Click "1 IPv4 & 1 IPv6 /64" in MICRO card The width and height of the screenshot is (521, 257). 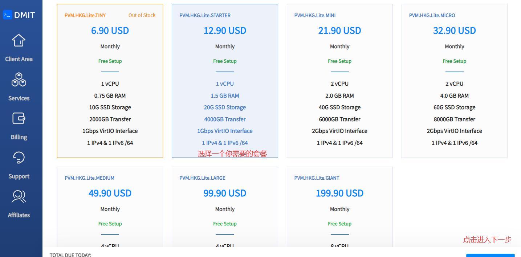455,143
